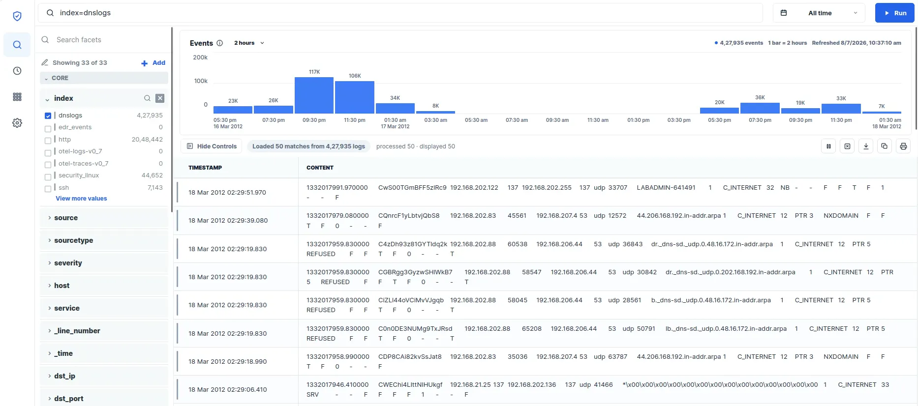918x406 pixels.
Task: Clear the index facet filter
Action: point(160,98)
